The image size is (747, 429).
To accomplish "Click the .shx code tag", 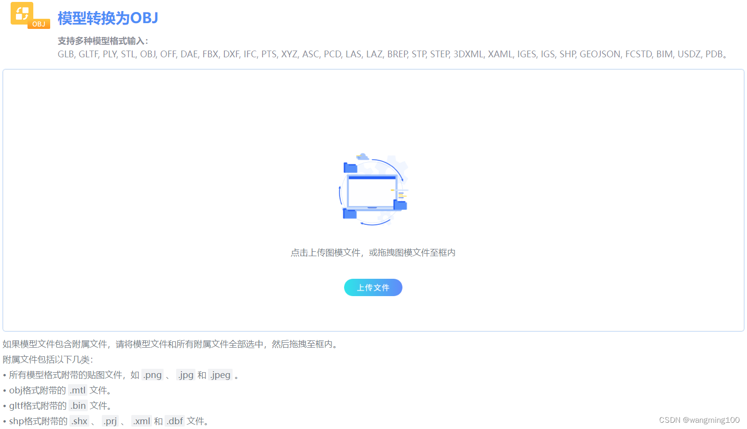I will 80,421.
